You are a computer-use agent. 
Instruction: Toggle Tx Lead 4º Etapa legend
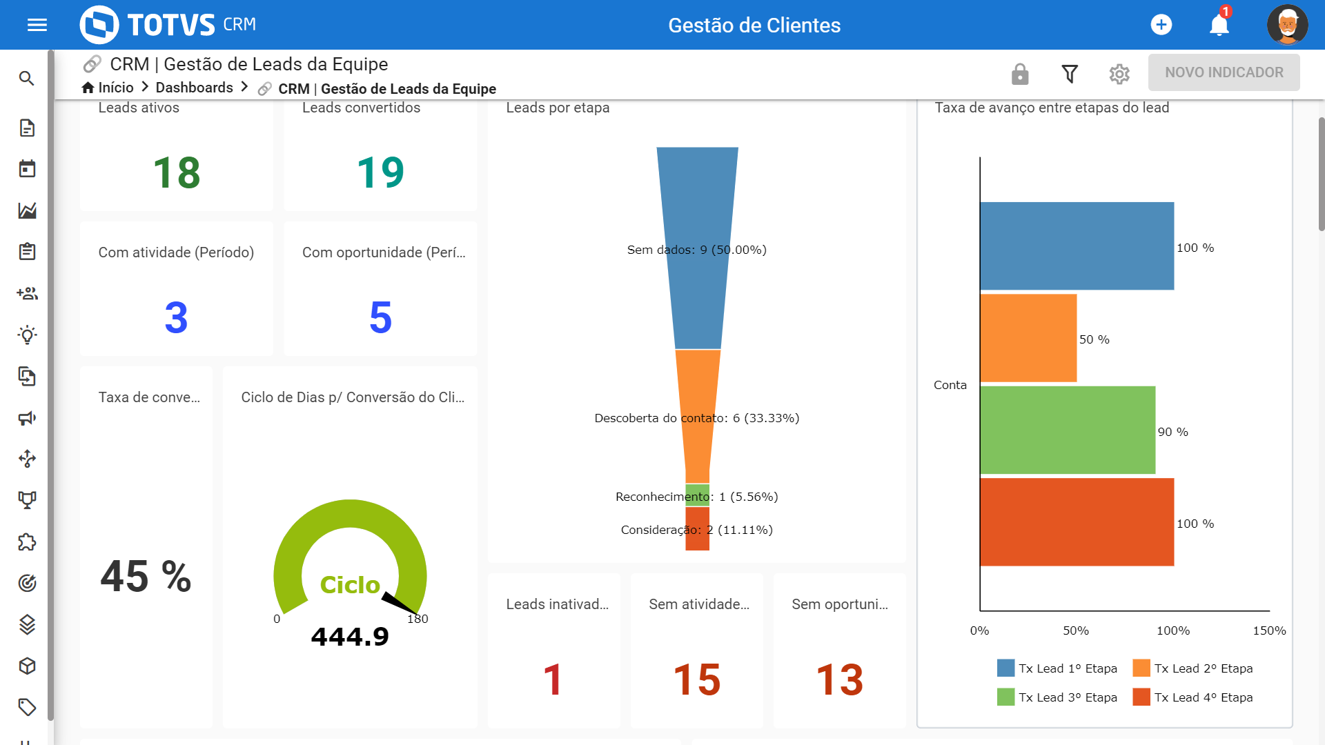[1193, 697]
